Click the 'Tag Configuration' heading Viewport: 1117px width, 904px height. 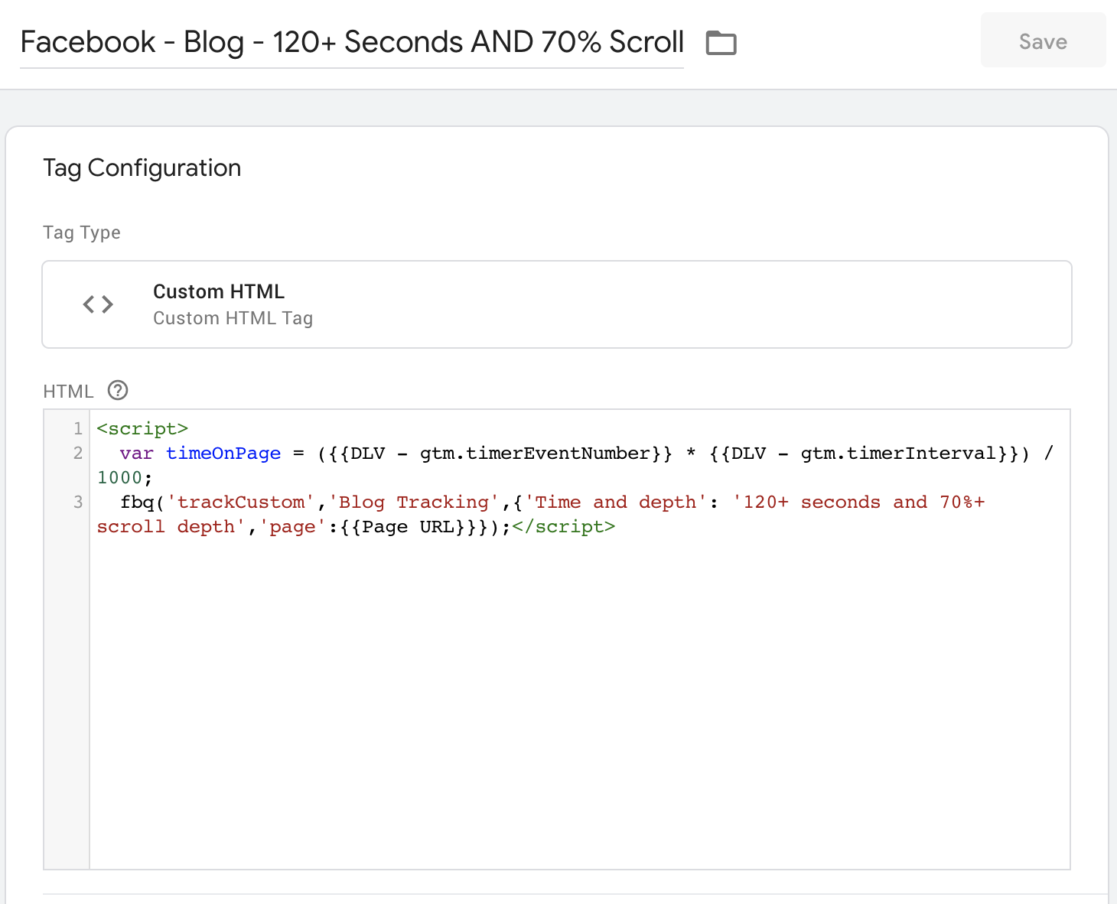[x=142, y=167]
